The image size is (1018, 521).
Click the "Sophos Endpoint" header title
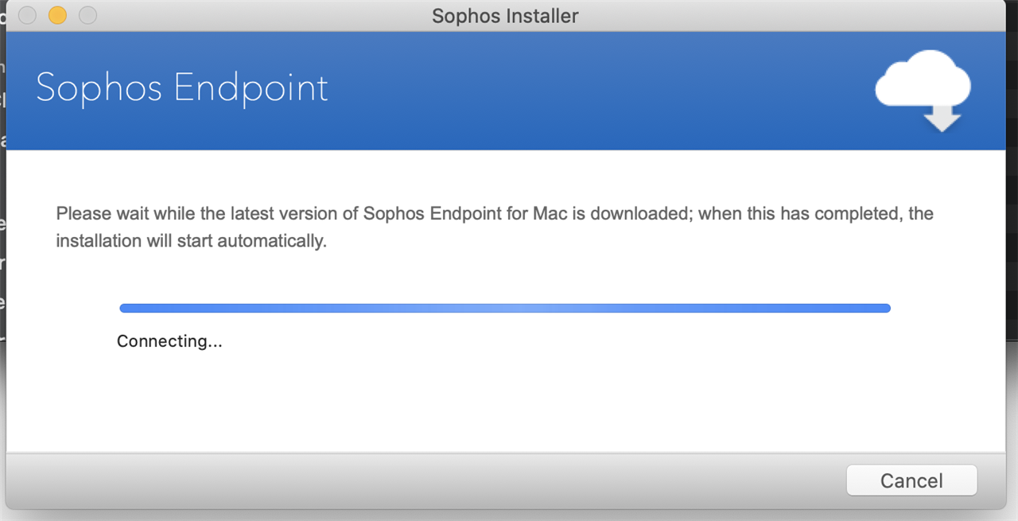coord(182,87)
